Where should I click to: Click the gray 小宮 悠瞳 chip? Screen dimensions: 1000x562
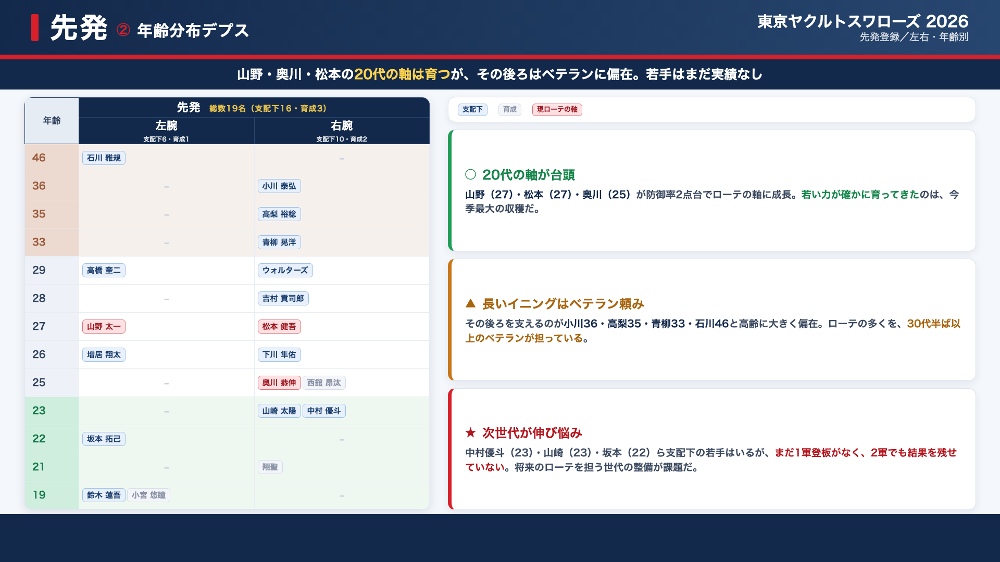(148, 495)
